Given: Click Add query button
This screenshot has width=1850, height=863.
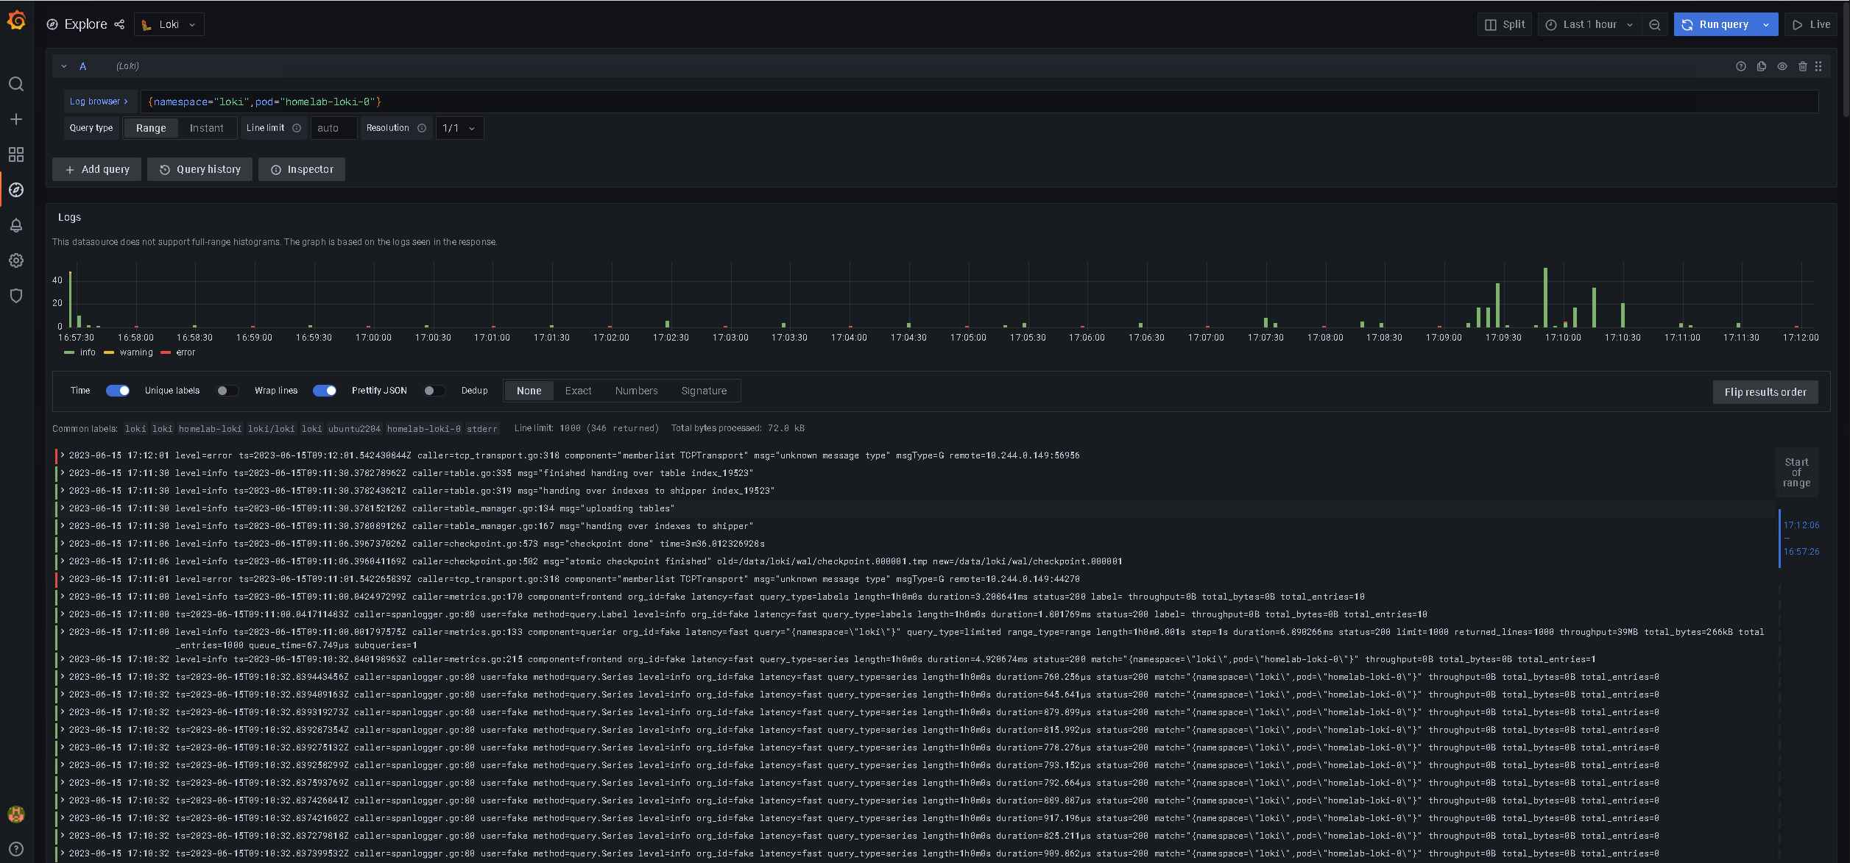Looking at the screenshot, I should pyautogui.click(x=96, y=169).
